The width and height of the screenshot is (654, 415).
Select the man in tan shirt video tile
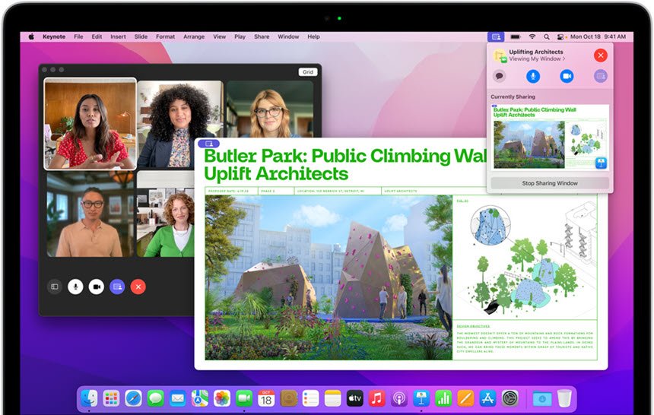pos(90,214)
